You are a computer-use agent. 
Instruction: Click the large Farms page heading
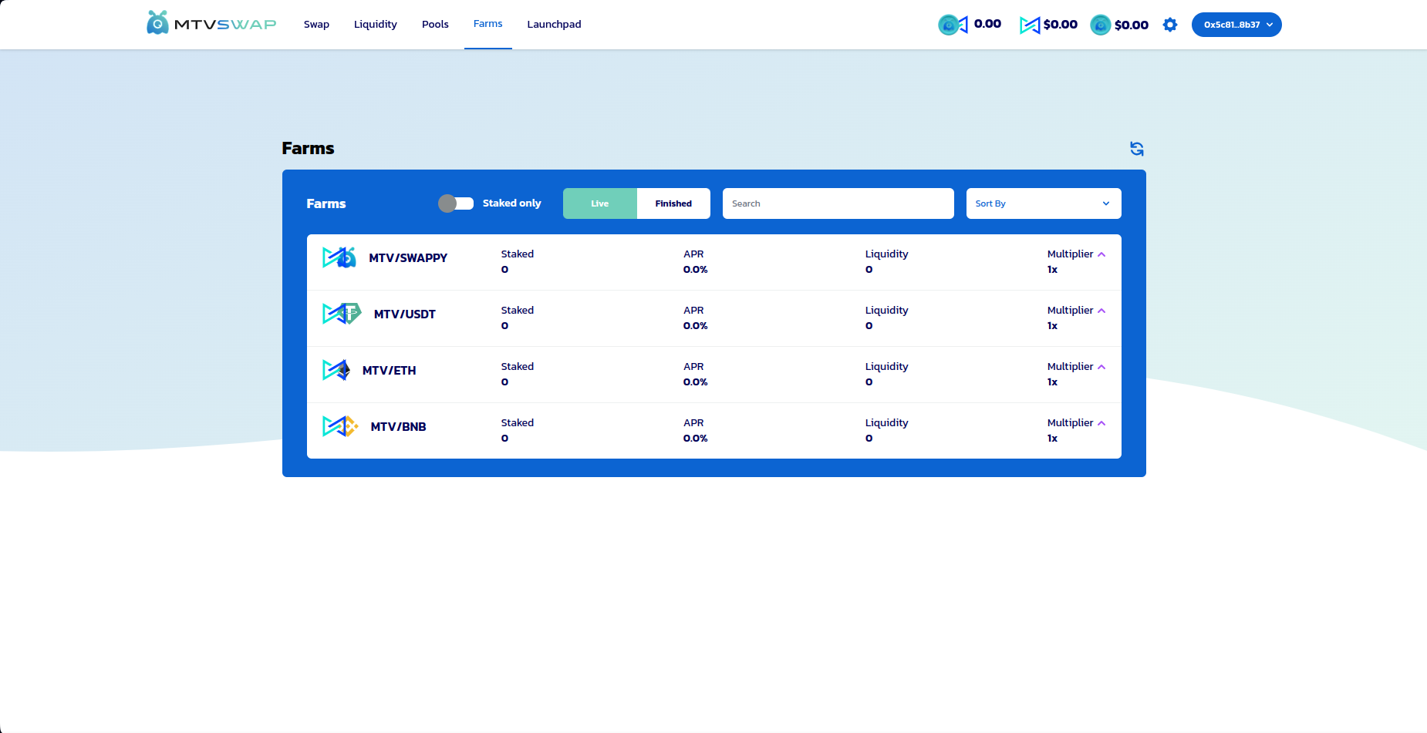tap(309, 148)
